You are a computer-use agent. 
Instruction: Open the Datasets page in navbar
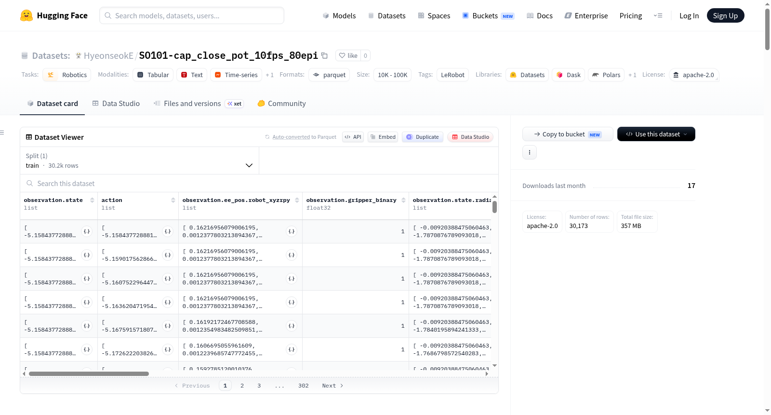(x=386, y=15)
